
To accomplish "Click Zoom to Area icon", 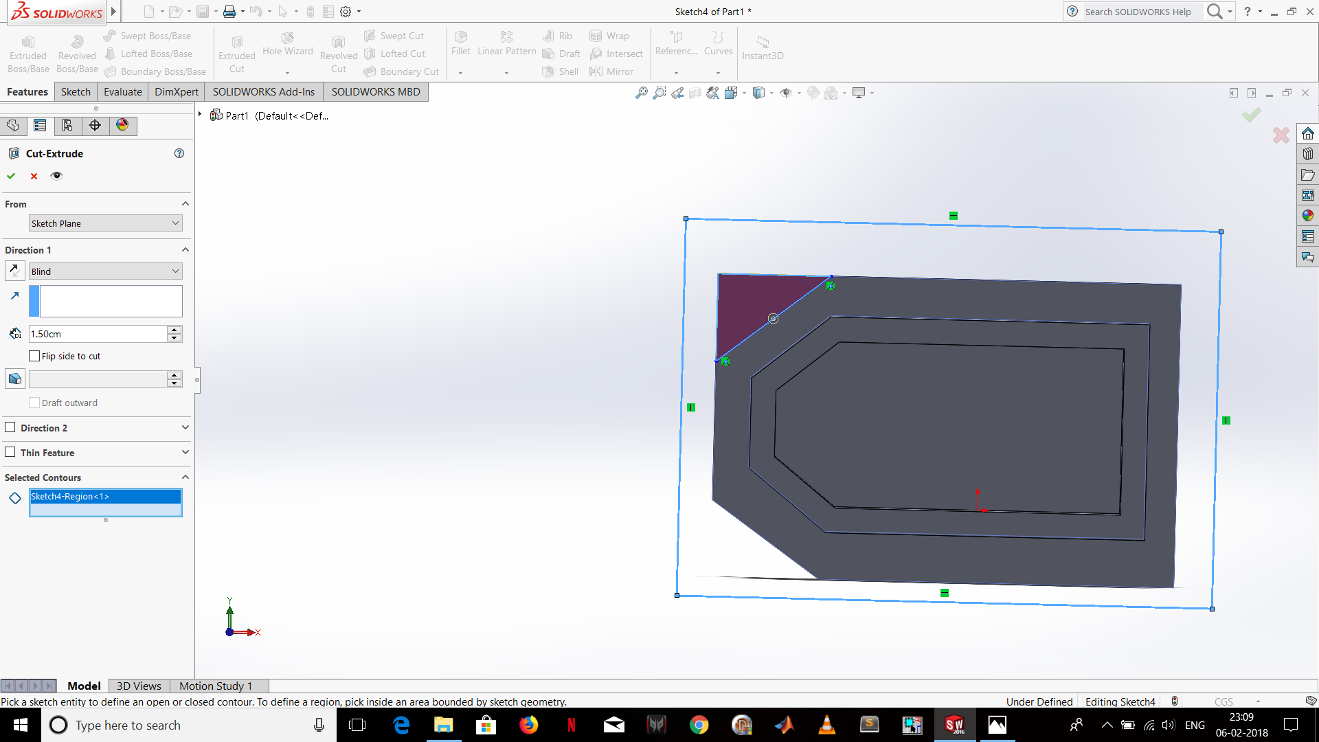I will click(659, 93).
